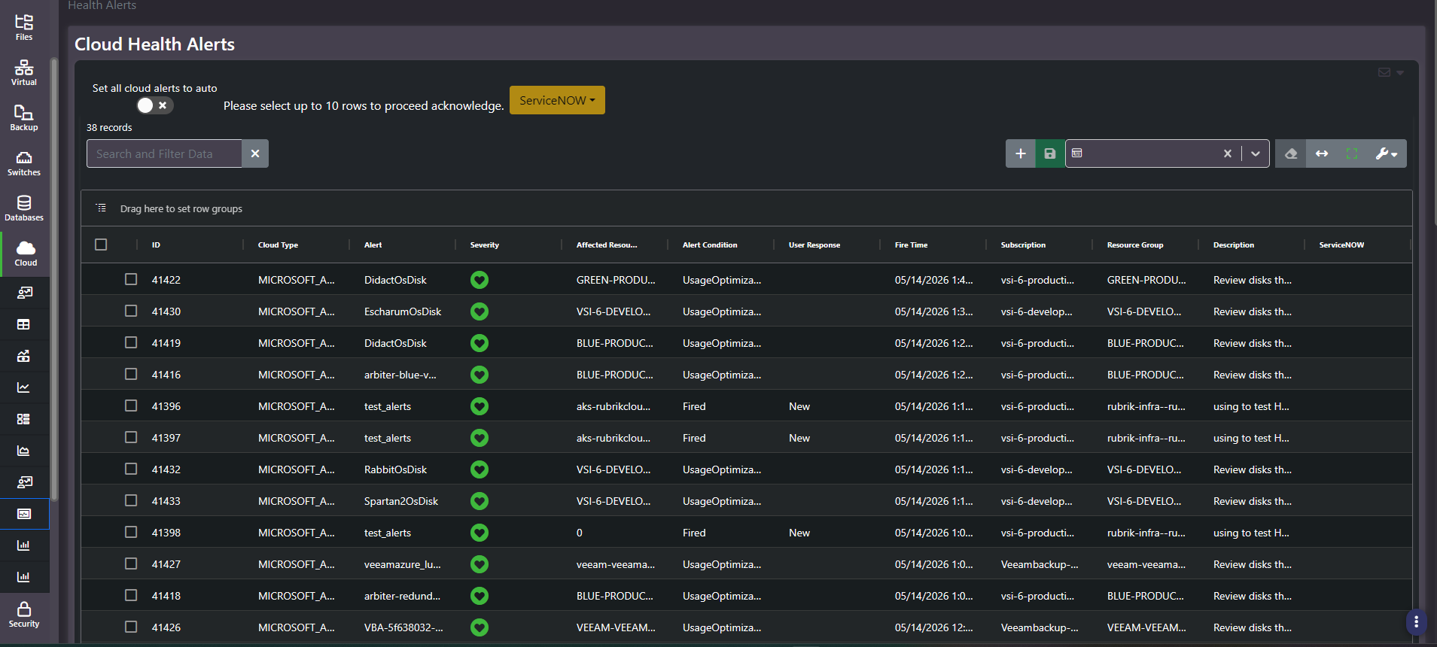Expand the saved views dropdown chevron
1437x647 pixels.
click(x=1256, y=153)
